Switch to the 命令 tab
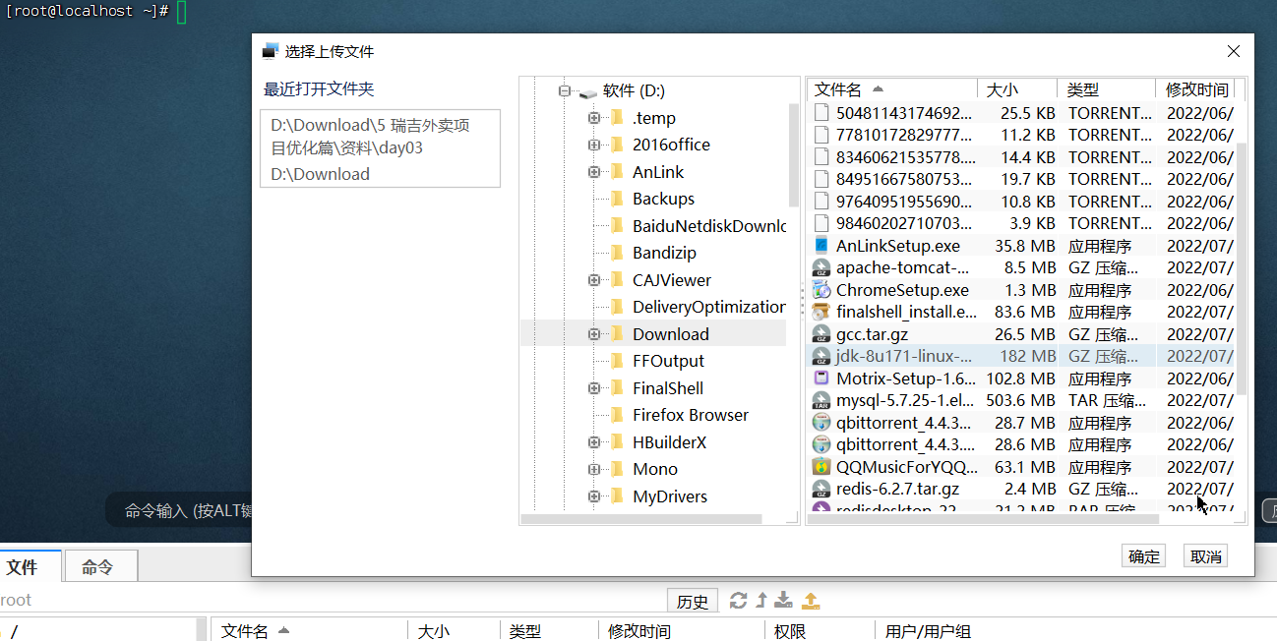 (100, 567)
